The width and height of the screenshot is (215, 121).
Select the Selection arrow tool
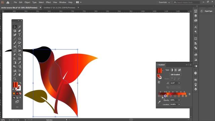pos(15,27)
